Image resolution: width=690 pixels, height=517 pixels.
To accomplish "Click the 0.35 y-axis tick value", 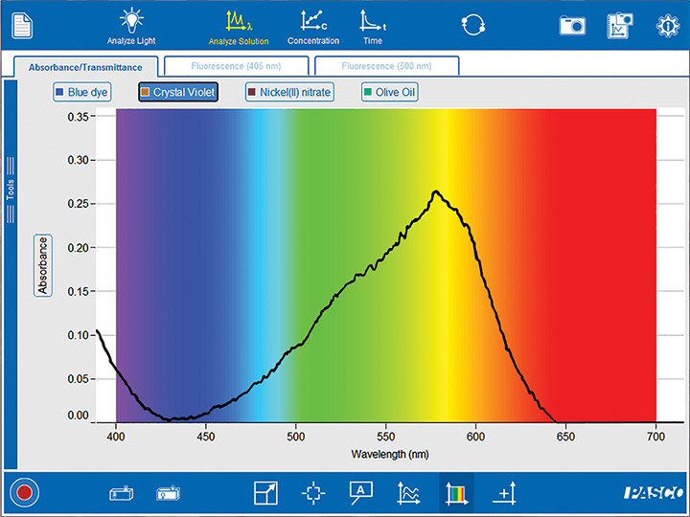I will tap(79, 117).
